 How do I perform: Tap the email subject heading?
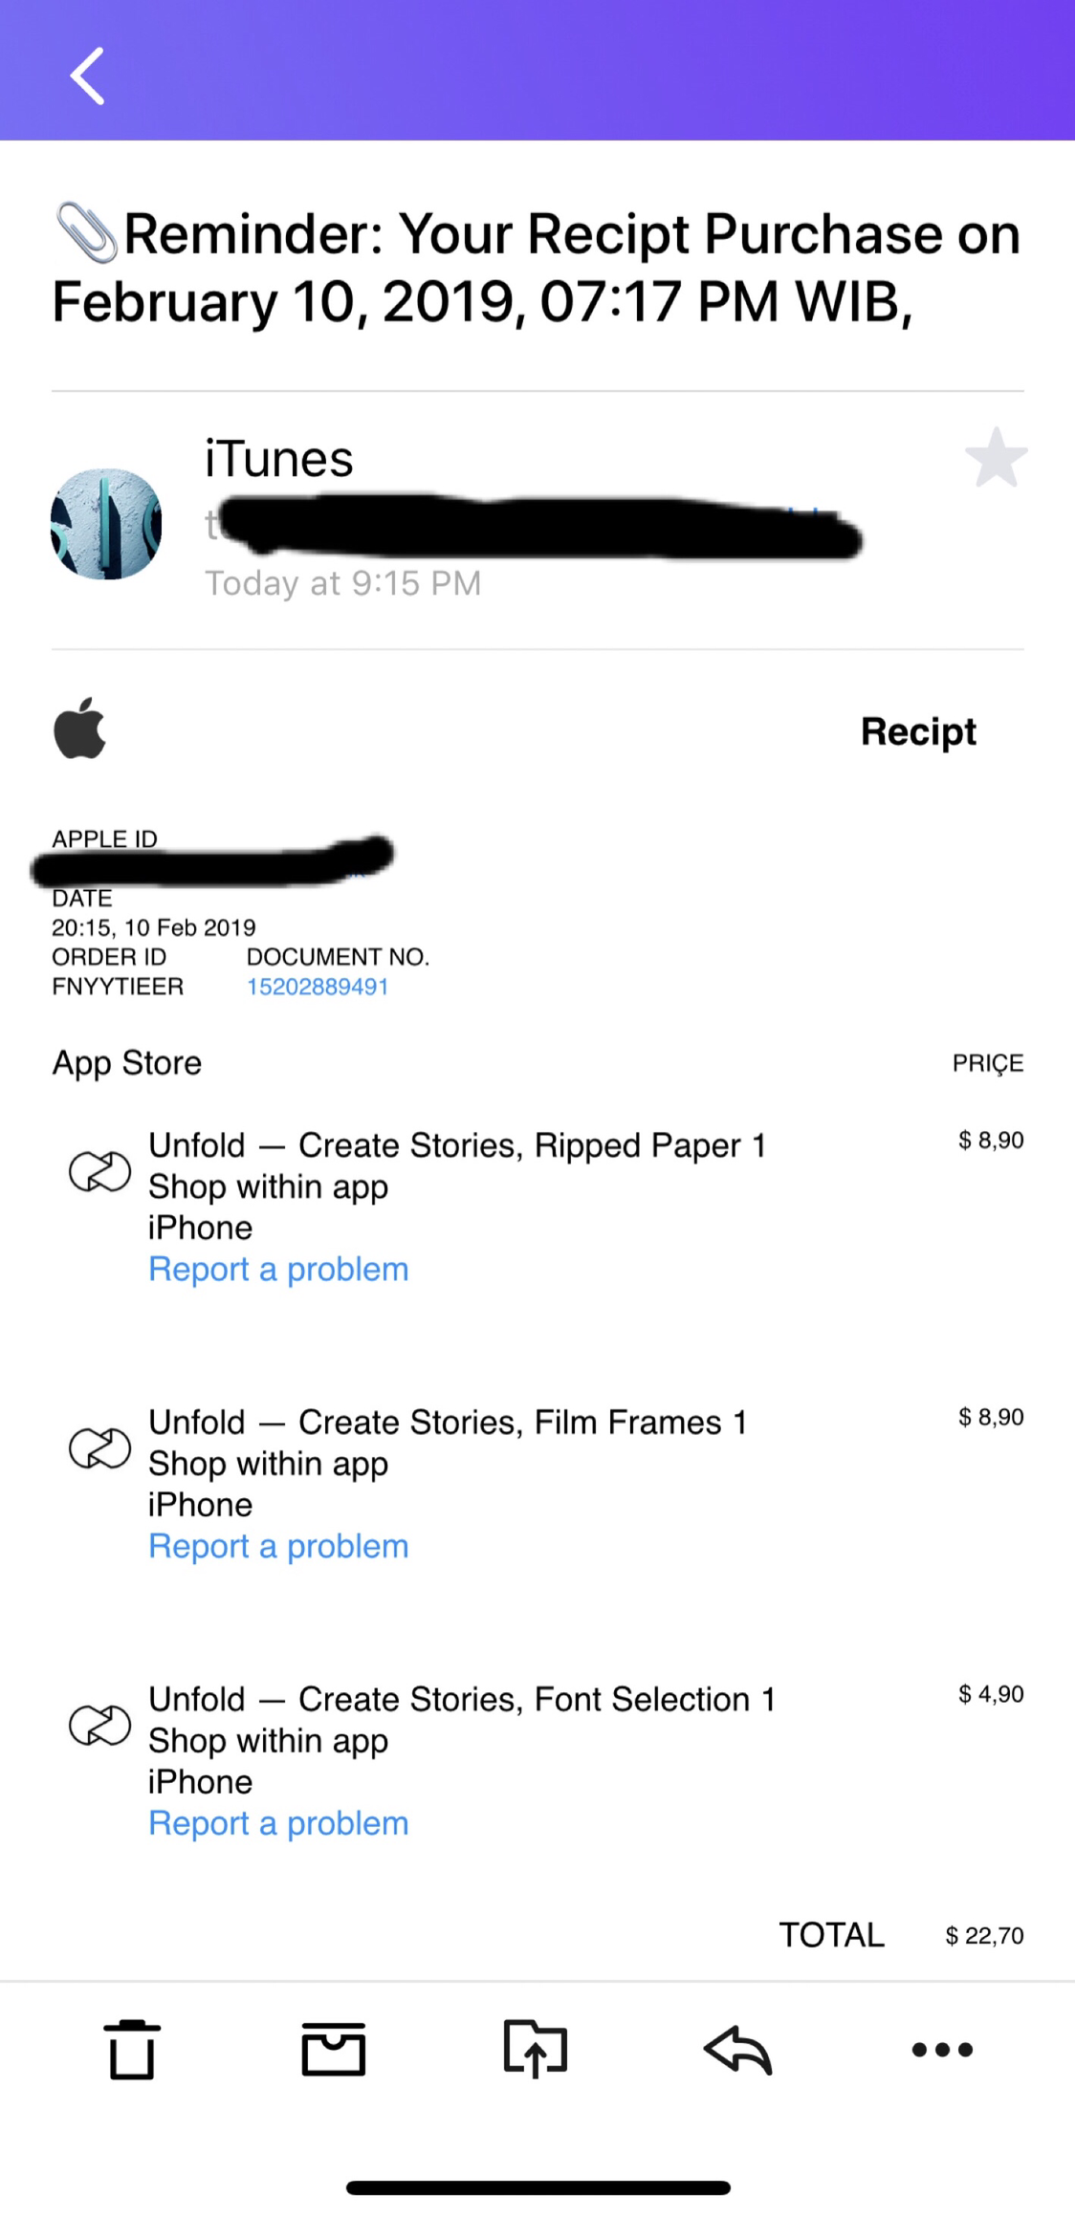(x=537, y=267)
